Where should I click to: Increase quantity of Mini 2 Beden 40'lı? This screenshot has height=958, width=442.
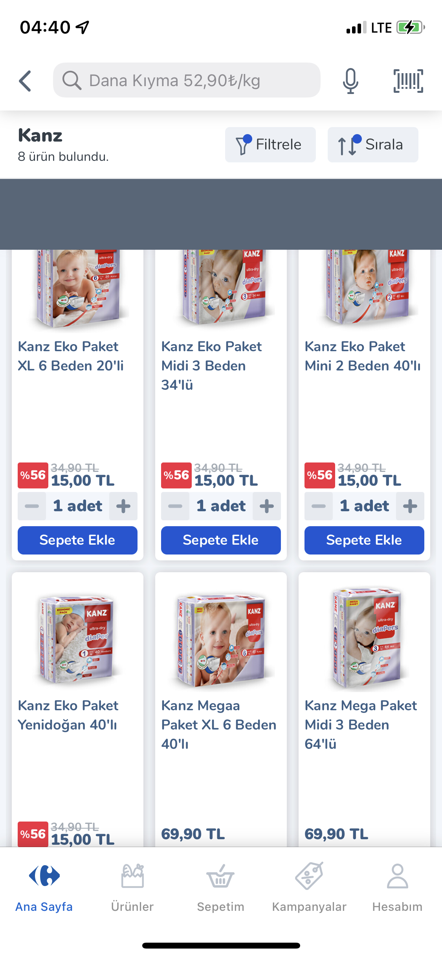[x=410, y=506]
